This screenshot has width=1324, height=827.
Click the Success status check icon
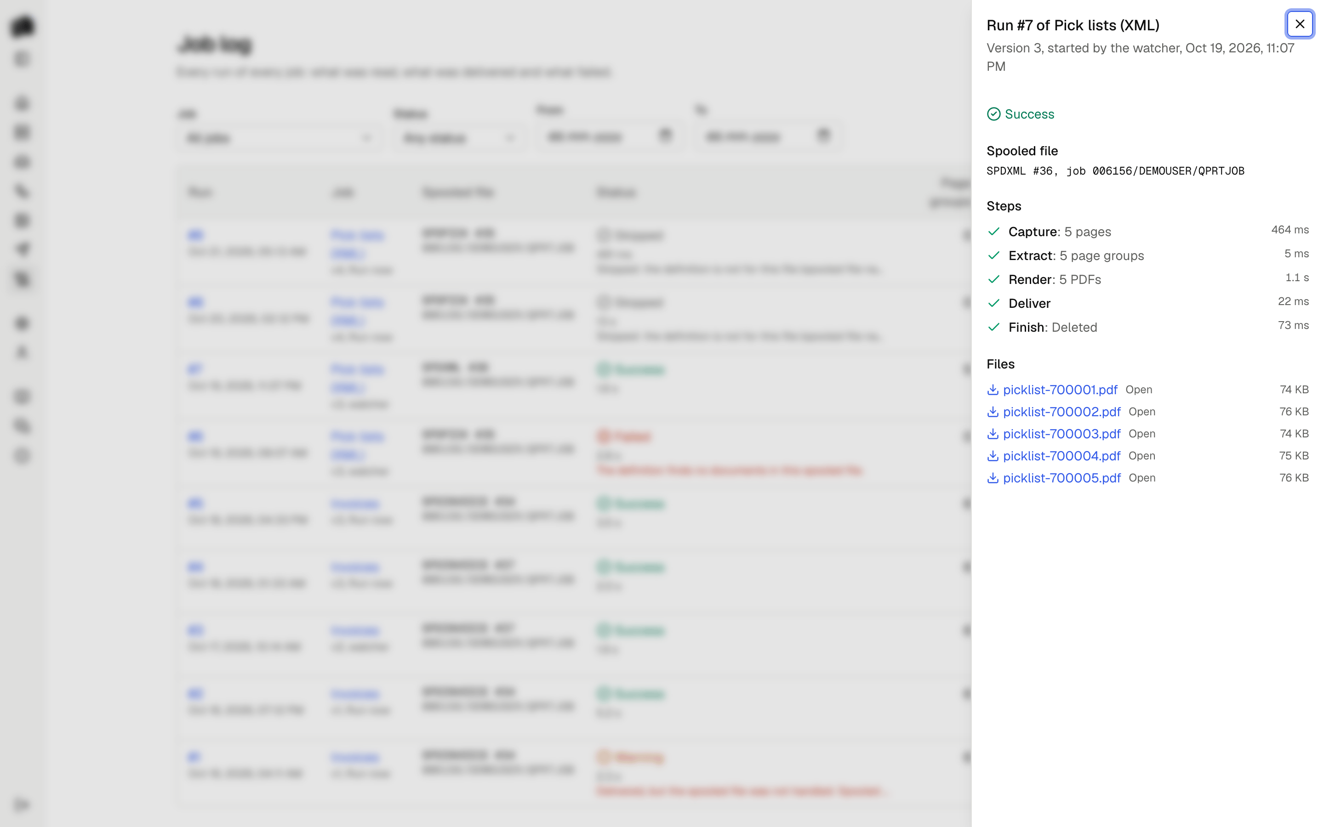[x=993, y=114]
